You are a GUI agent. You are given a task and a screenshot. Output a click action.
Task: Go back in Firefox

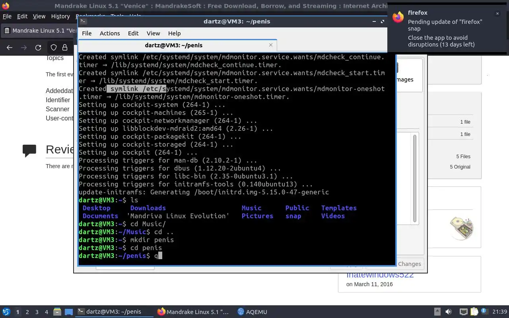pyautogui.click(x=10, y=48)
